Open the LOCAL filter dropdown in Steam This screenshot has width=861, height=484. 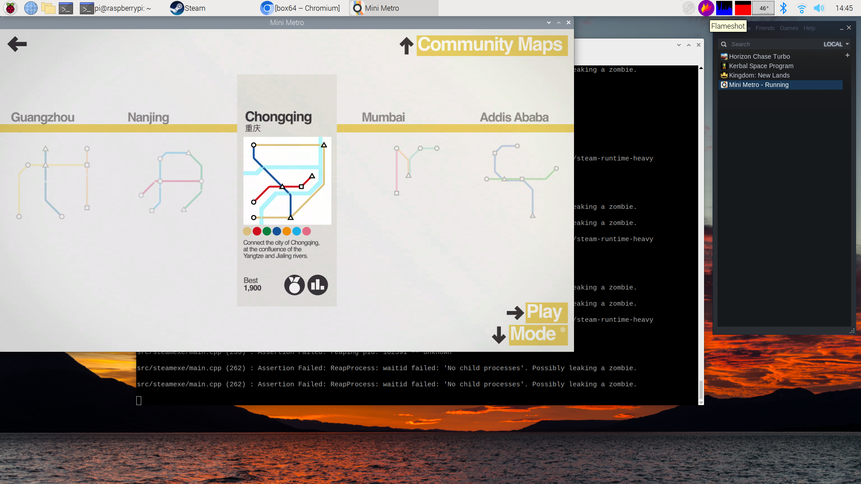836,44
